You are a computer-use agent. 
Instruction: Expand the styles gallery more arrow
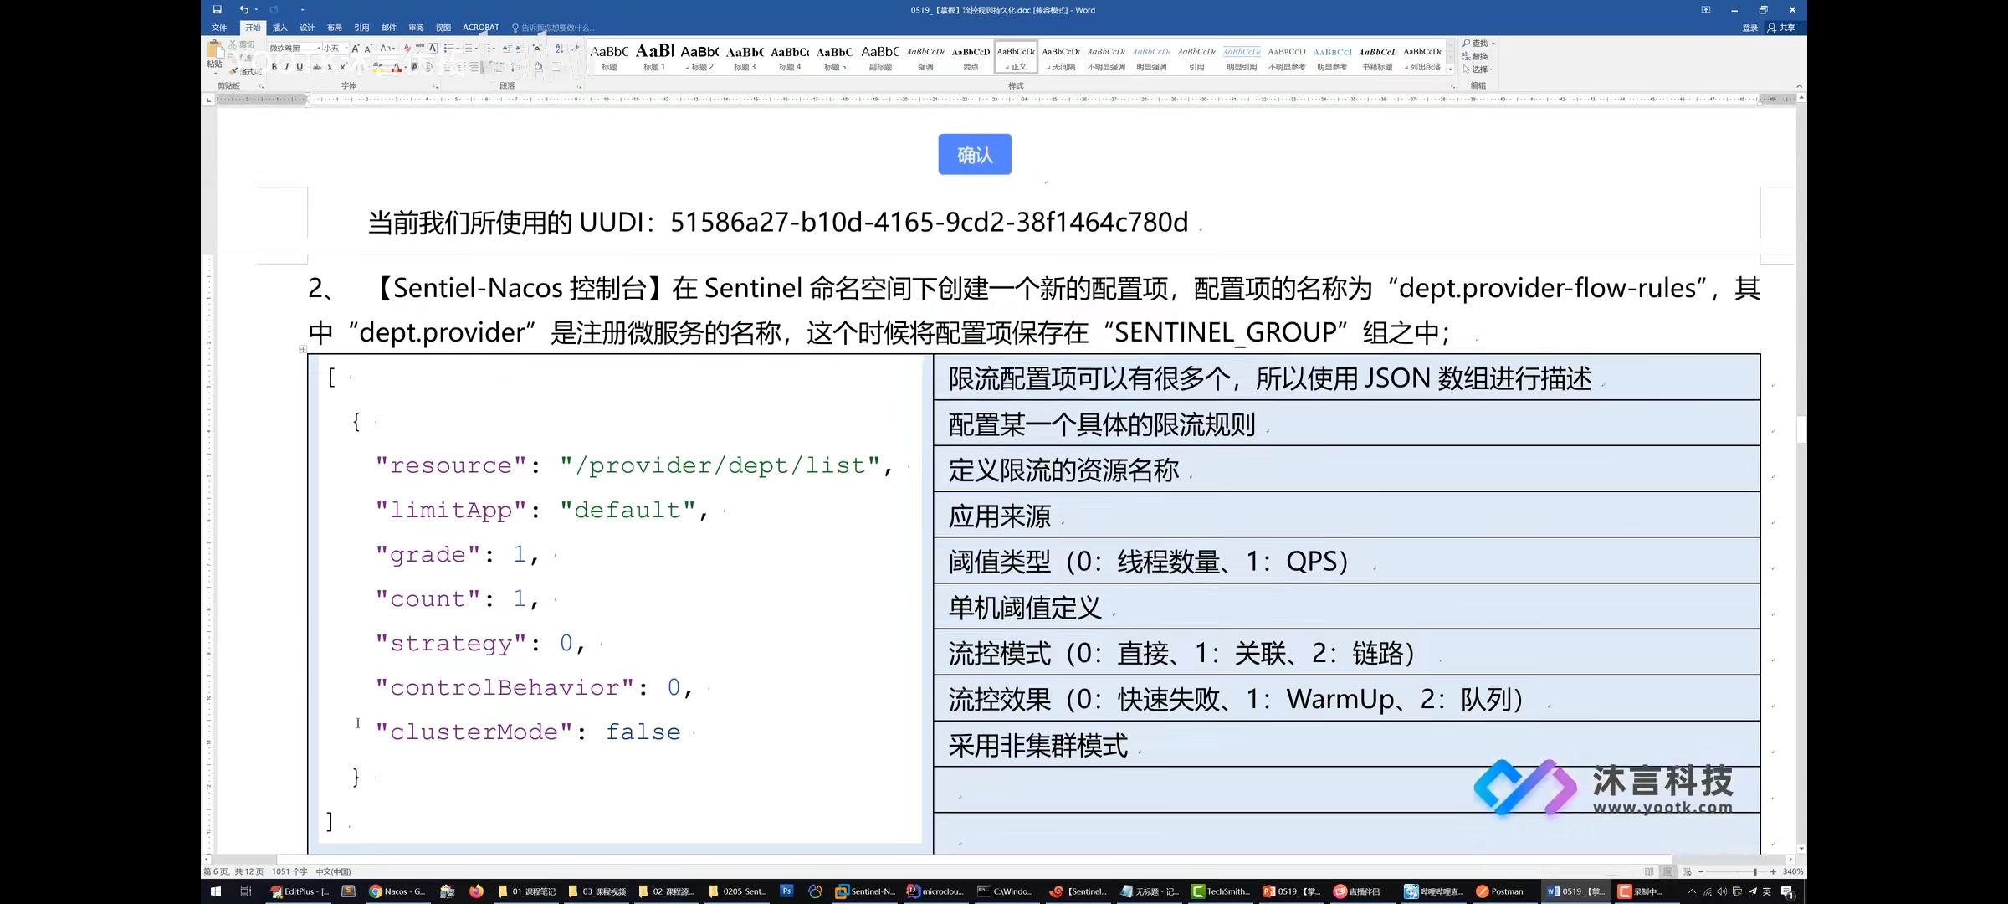[1451, 69]
